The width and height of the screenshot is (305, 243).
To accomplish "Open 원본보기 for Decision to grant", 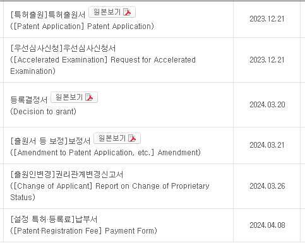I will coord(74,97).
